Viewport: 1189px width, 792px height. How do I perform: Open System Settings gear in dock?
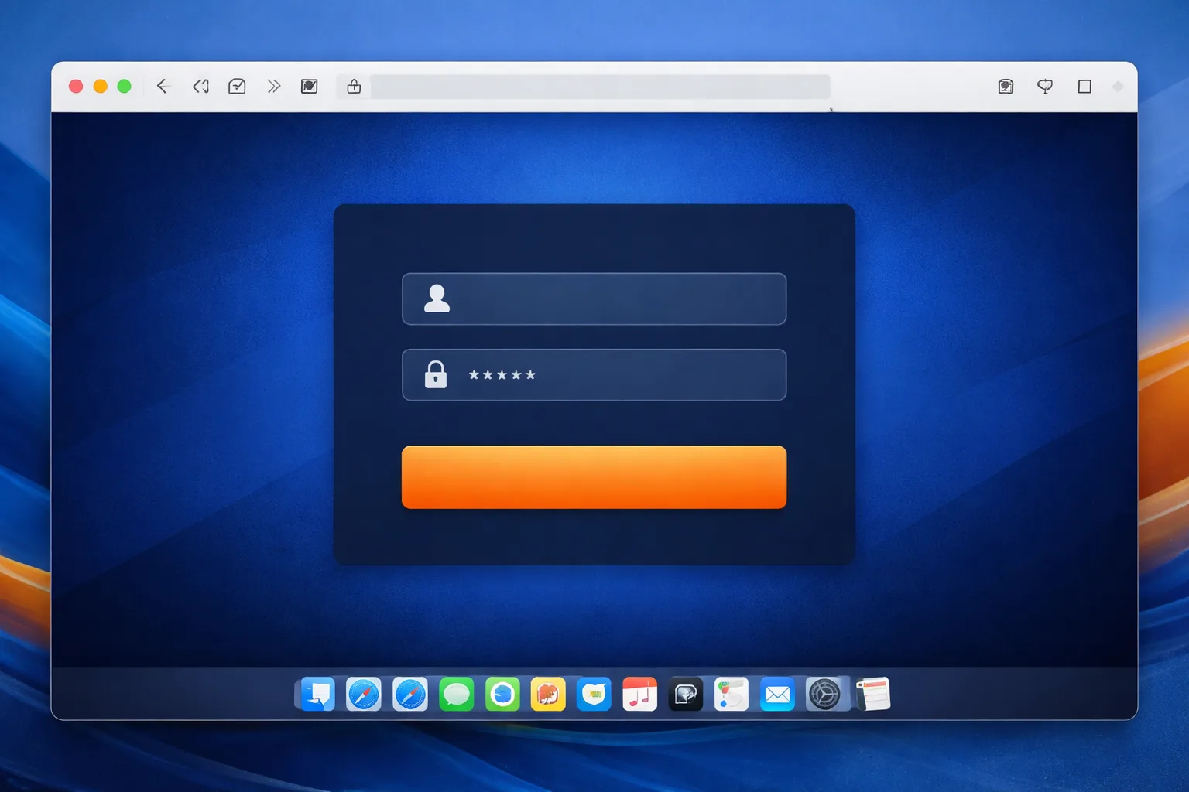[x=824, y=694]
